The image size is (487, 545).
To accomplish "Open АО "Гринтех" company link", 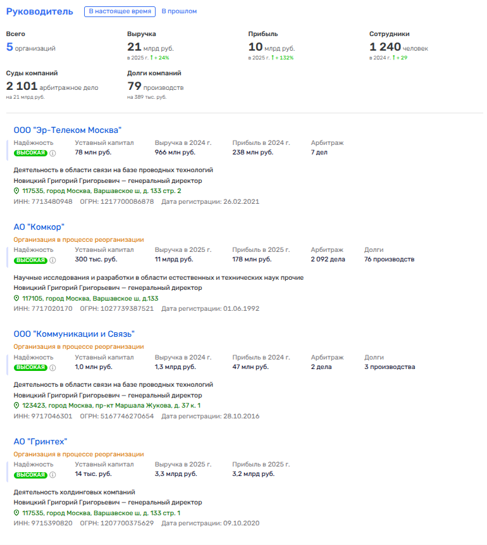I will click(x=40, y=441).
